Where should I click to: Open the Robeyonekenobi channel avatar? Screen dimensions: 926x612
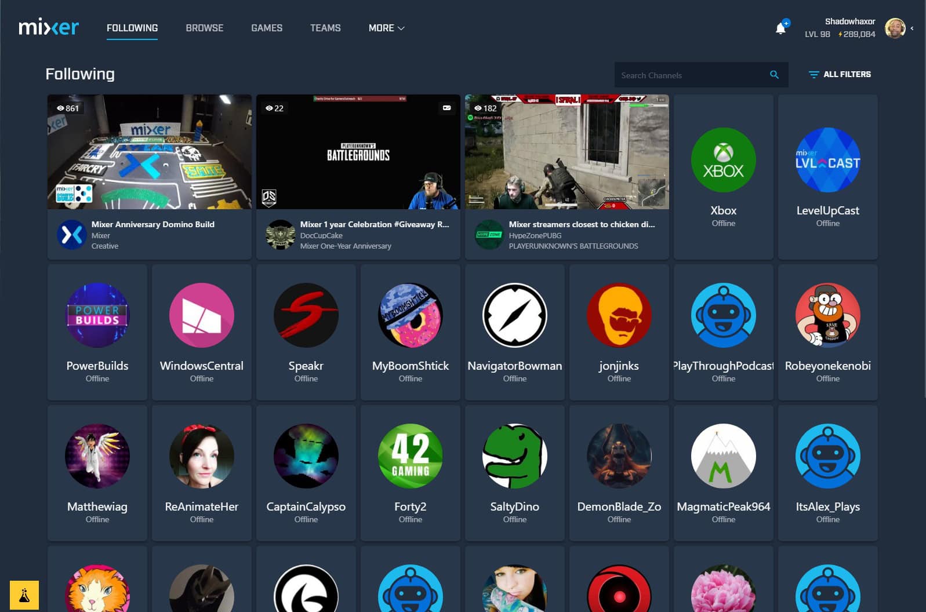pyautogui.click(x=828, y=315)
